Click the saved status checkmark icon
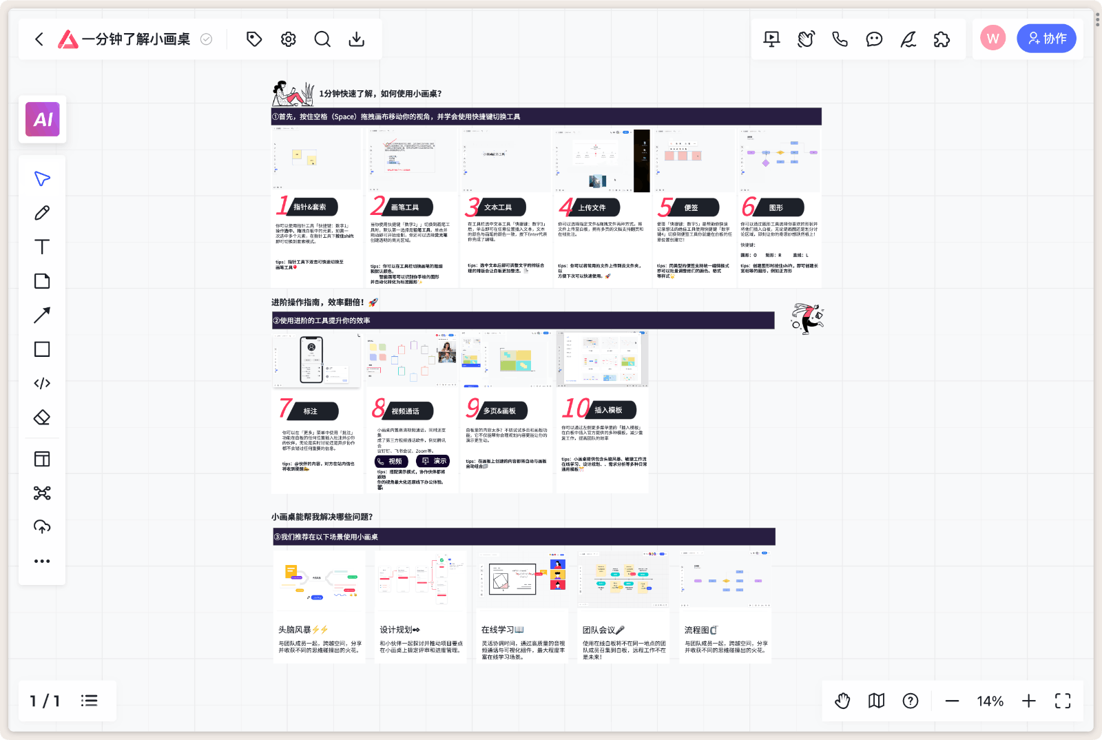The image size is (1102, 740). click(x=206, y=39)
